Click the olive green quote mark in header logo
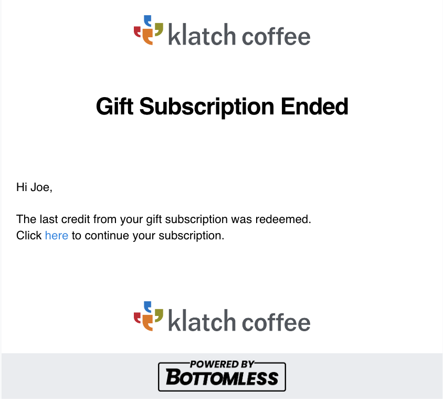443x401 pixels. [159, 30]
